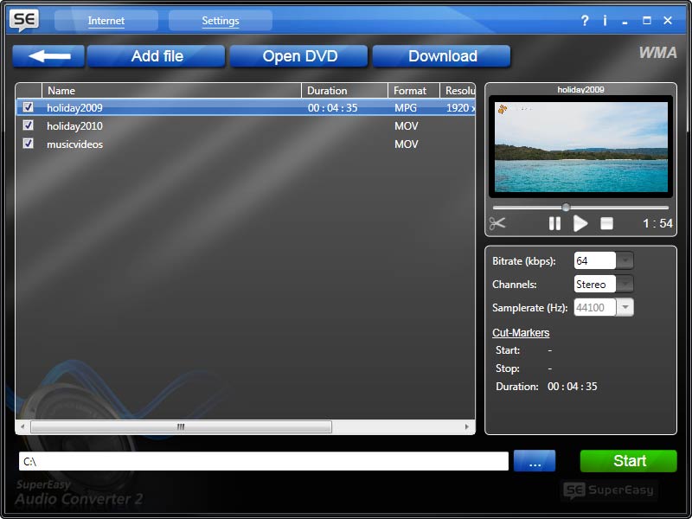Click the MOV format of musicvideos

(x=406, y=144)
